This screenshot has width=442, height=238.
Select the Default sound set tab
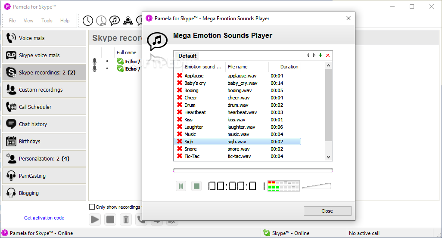pos(187,56)
